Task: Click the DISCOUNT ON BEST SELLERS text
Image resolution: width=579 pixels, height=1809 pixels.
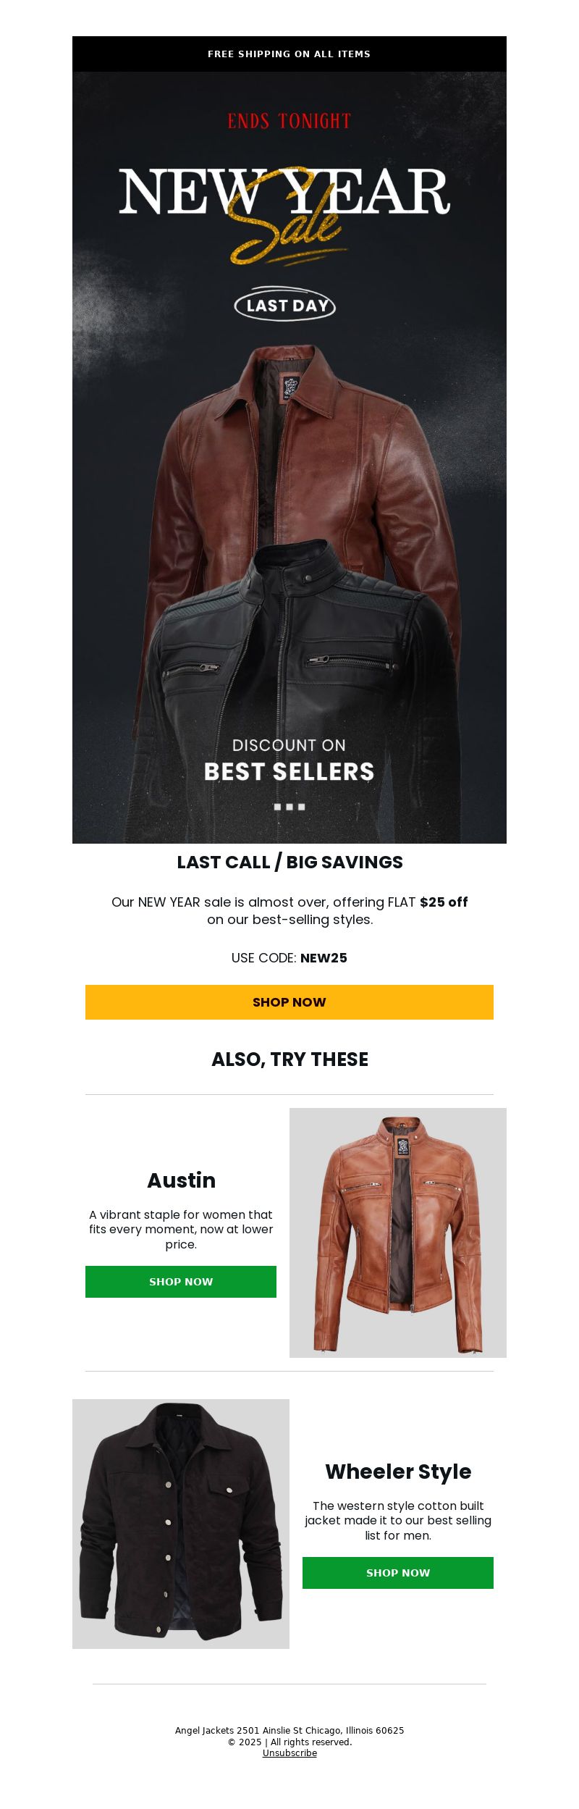Action: (289, 761)
